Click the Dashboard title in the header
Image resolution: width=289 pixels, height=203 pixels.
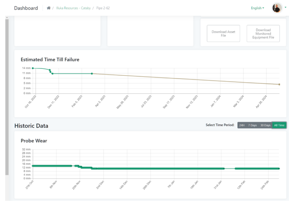pyautogui.click(x=26, y=8)
